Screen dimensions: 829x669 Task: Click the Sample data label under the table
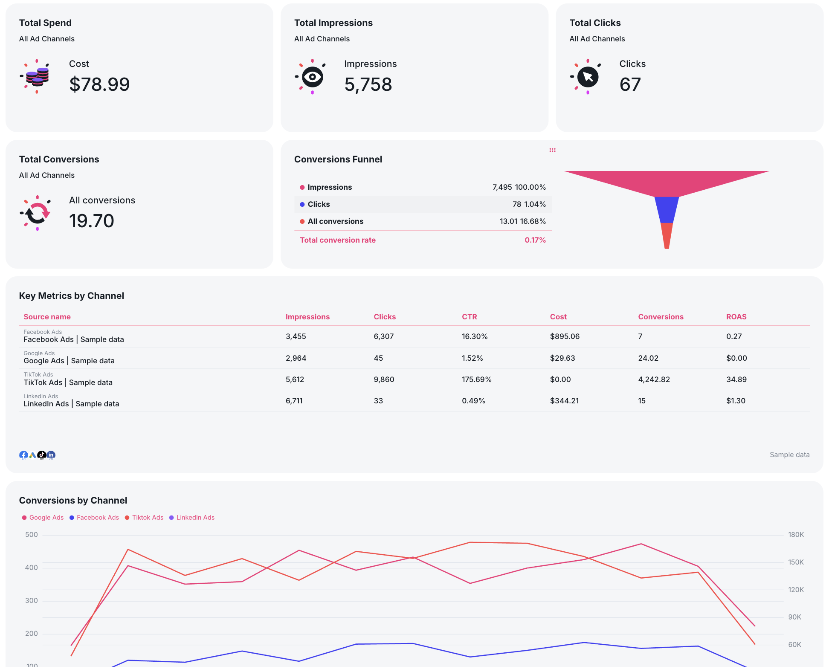click(x=789, y=455)
